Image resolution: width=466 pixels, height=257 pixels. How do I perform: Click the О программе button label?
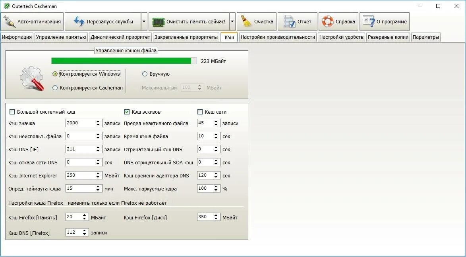click(392, 22)
